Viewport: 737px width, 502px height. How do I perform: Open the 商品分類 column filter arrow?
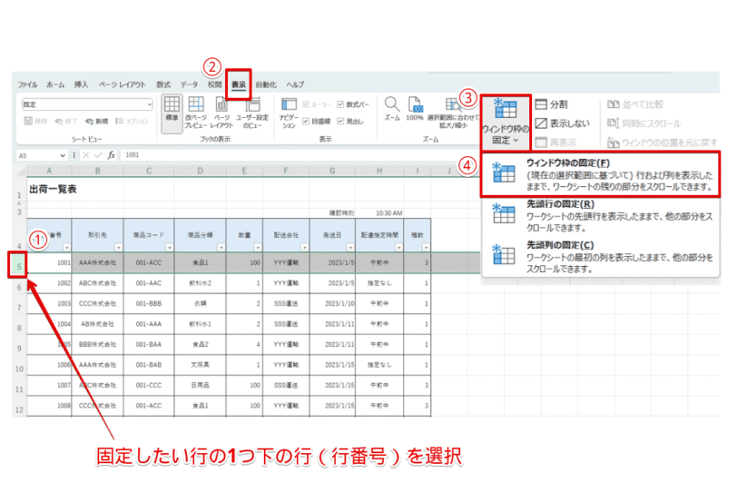pyautogui.click(x=221, y=247)
